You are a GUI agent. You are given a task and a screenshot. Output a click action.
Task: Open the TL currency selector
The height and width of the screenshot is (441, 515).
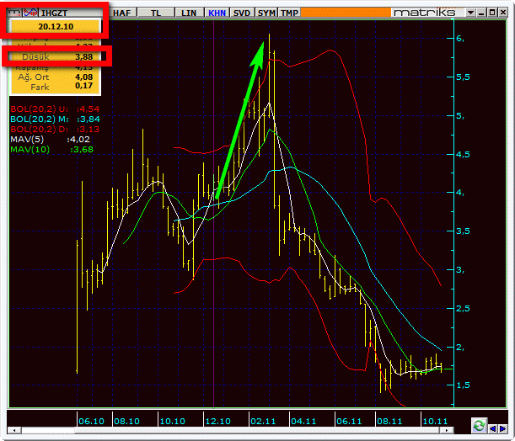[156, 13]
